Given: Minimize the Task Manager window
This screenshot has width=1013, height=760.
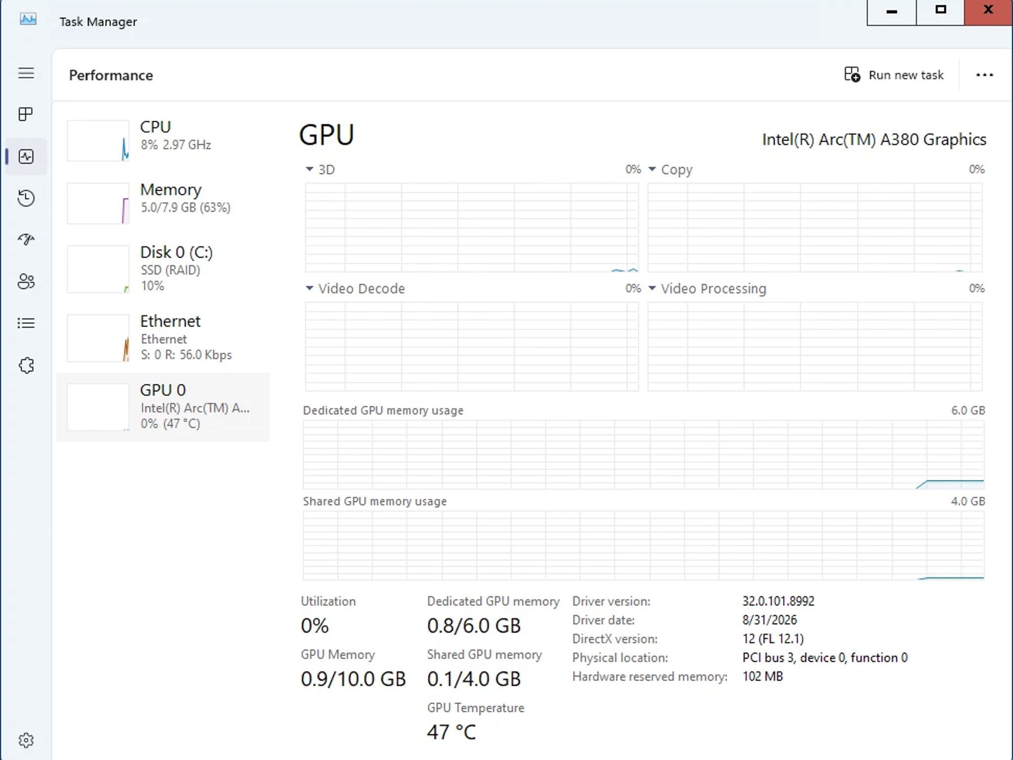Looking at the screenshot, I should pyautogui.click(x=891, y=12).
